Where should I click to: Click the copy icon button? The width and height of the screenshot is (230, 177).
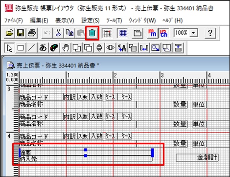[69, 33]
